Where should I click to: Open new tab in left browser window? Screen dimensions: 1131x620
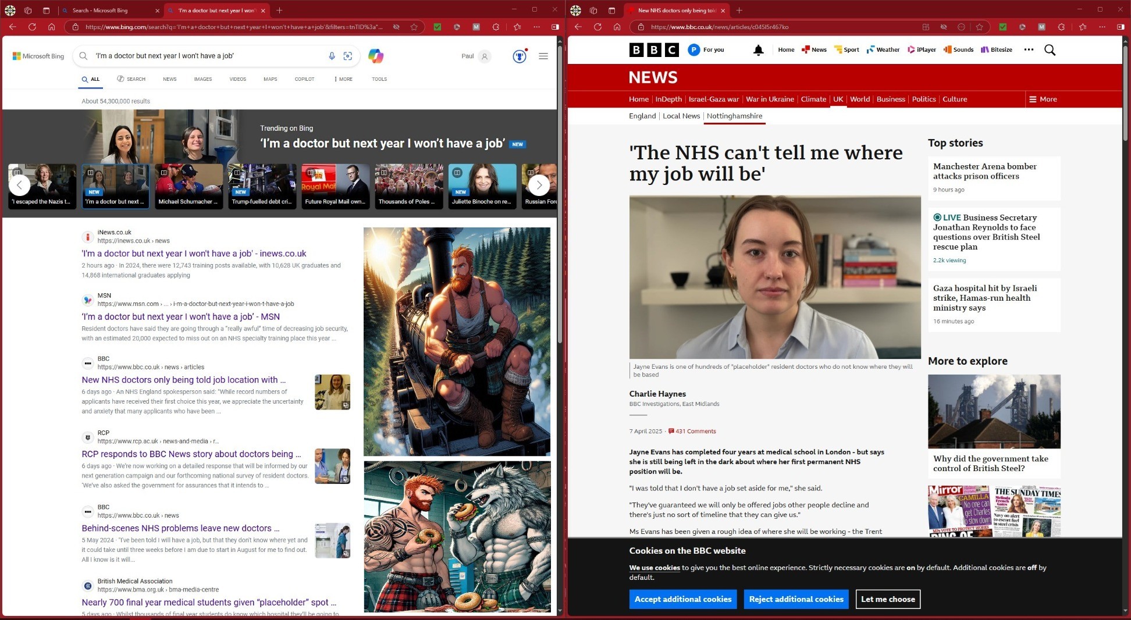point(279,10)
